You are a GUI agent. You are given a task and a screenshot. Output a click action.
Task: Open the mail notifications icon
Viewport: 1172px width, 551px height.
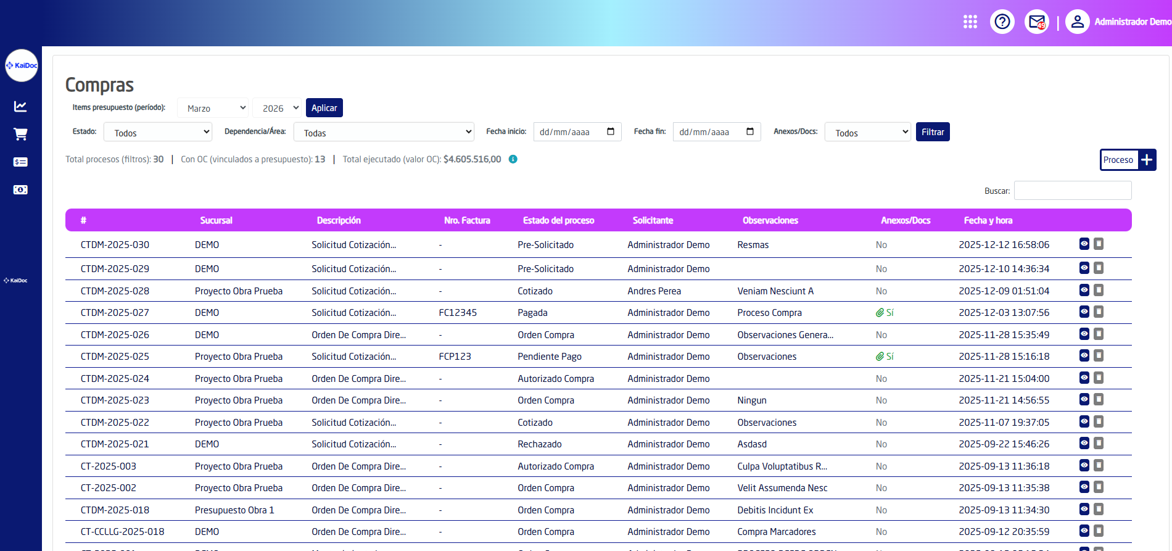click(1037, 22)
